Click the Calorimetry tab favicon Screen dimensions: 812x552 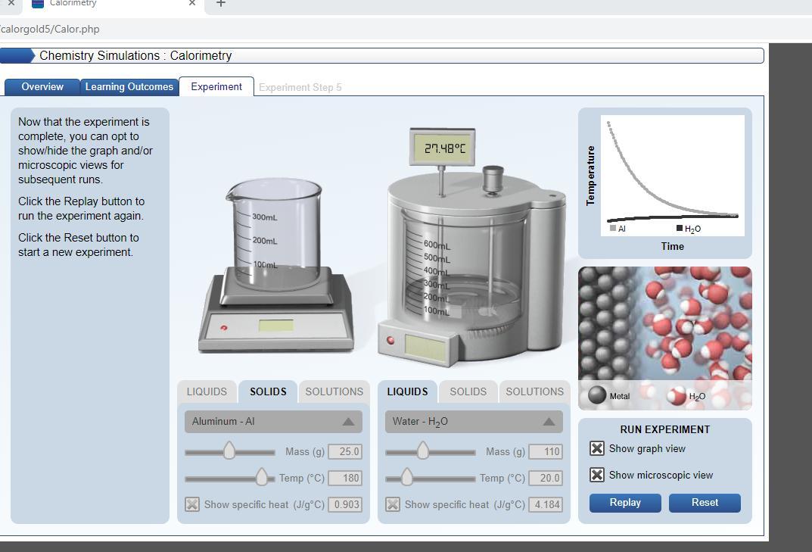[38, 3]
